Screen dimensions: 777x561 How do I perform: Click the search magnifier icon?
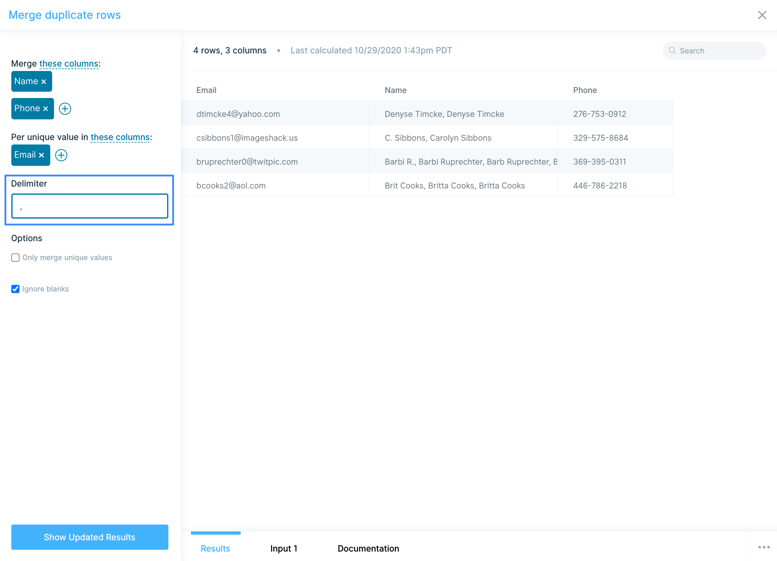[x=672, y=51]
